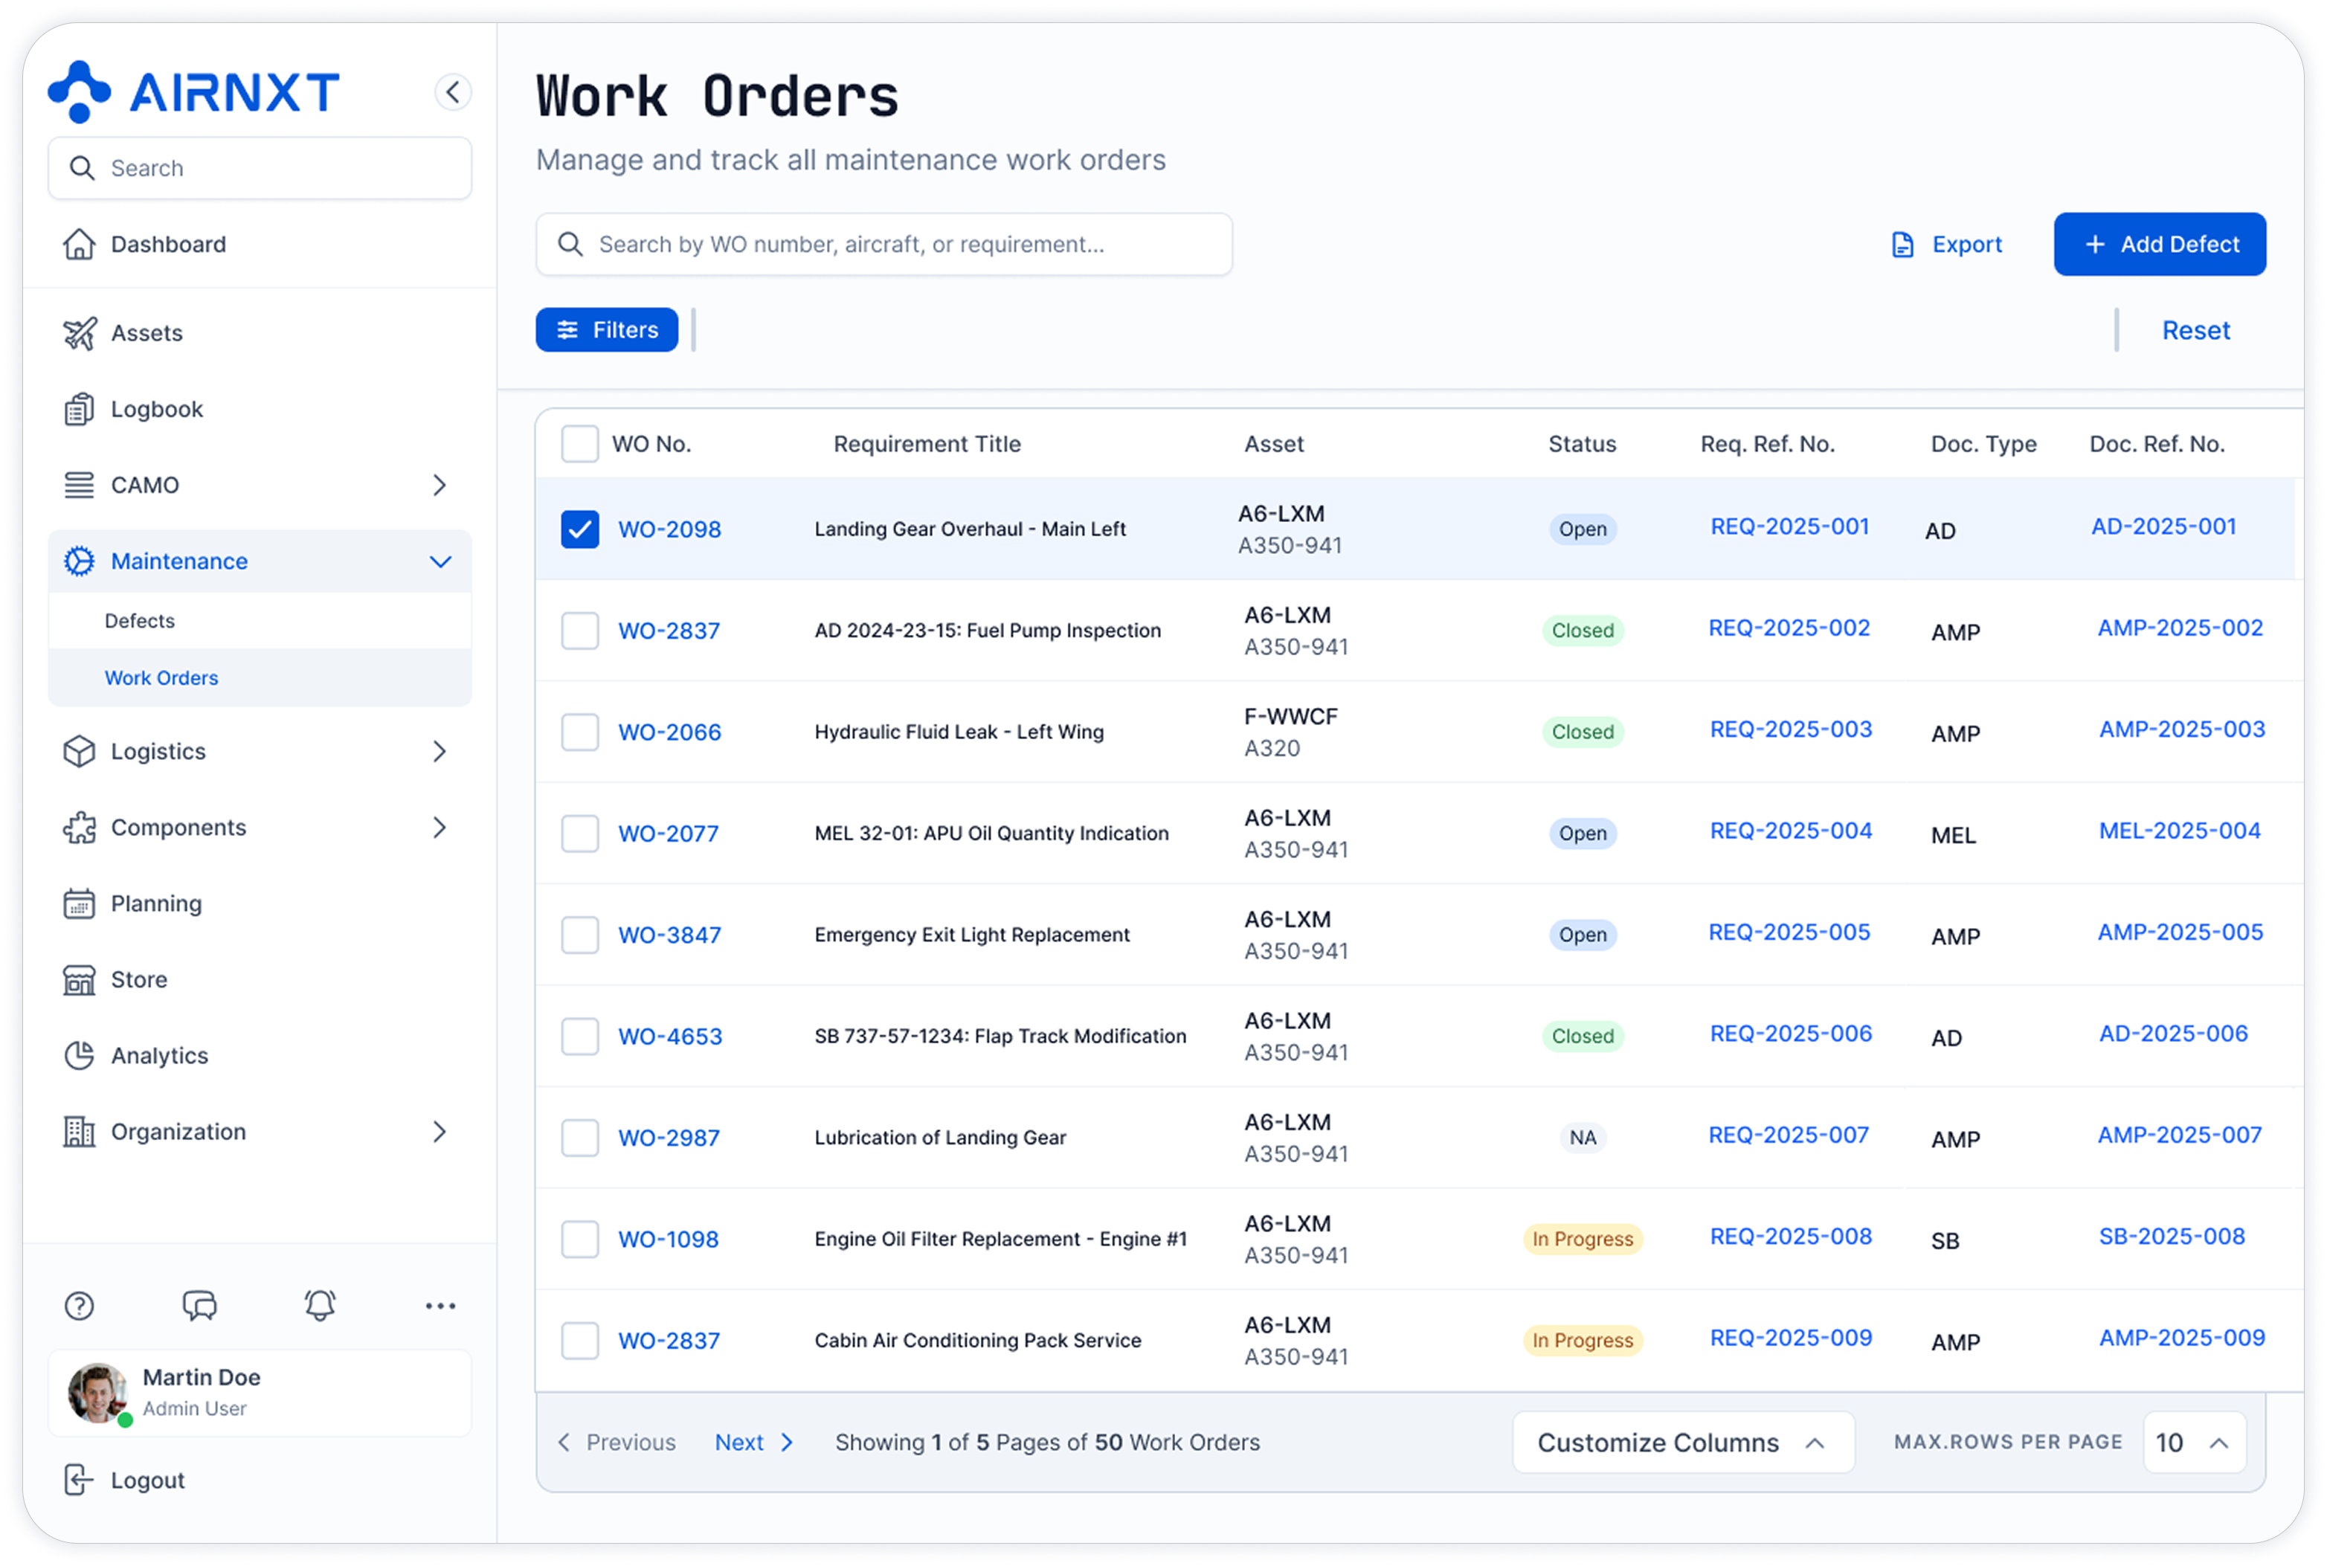Collapse the Maintenance menu chevron
This screenshot has height=1566, width=2327.
click(x=440, y=561)
